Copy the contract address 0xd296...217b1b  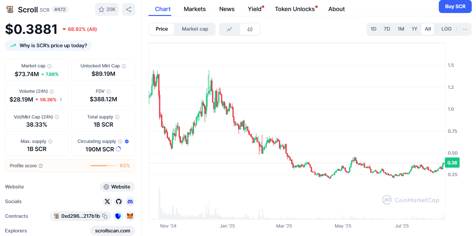click(x=105, y=216)
